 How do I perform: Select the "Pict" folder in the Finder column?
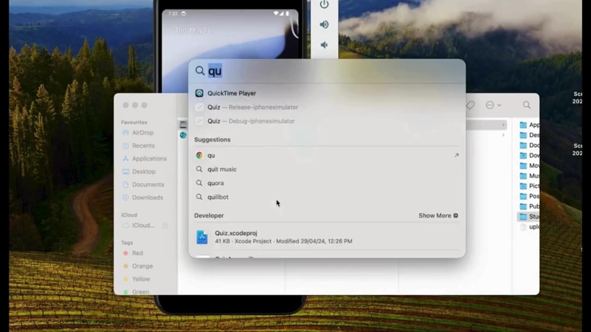(x=529, y=186)
